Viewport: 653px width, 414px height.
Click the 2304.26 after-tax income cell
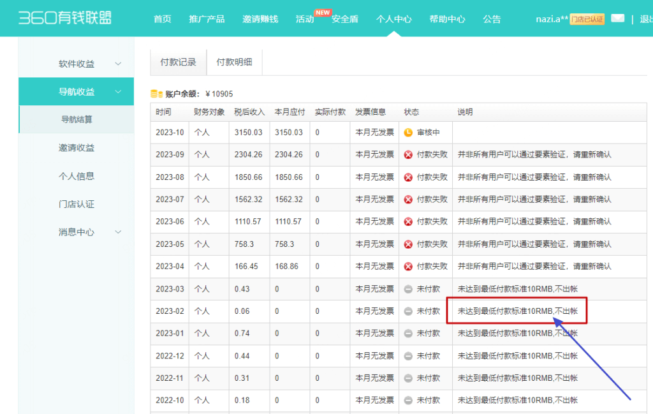tap(248, 154)
